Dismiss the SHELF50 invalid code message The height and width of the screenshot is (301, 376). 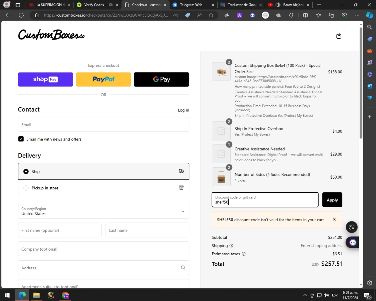pos(334,219)
